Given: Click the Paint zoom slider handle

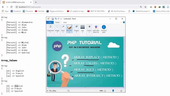Looking at the screenshot, I should pos(113,91).
